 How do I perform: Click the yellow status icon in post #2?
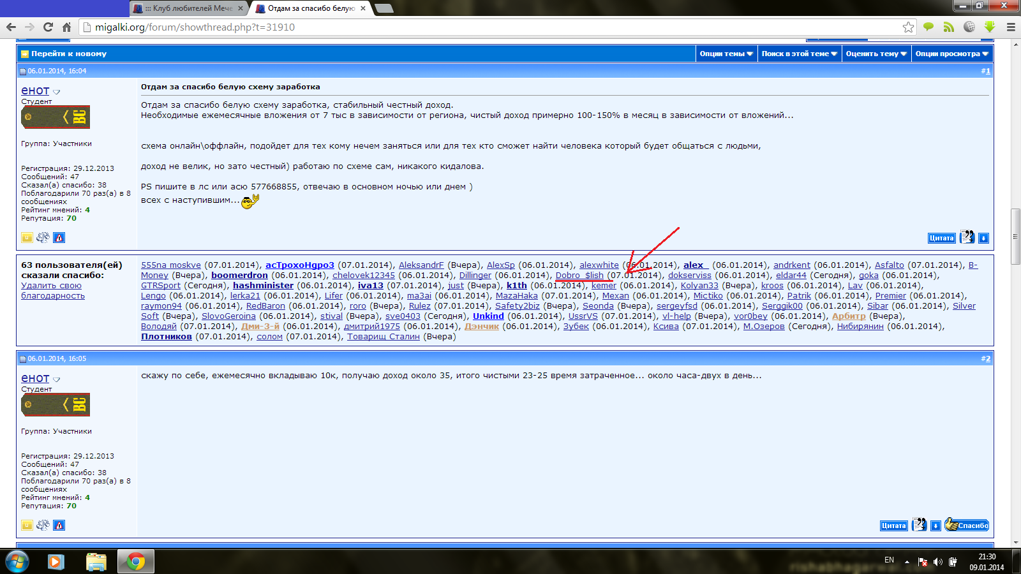[27, 526]
